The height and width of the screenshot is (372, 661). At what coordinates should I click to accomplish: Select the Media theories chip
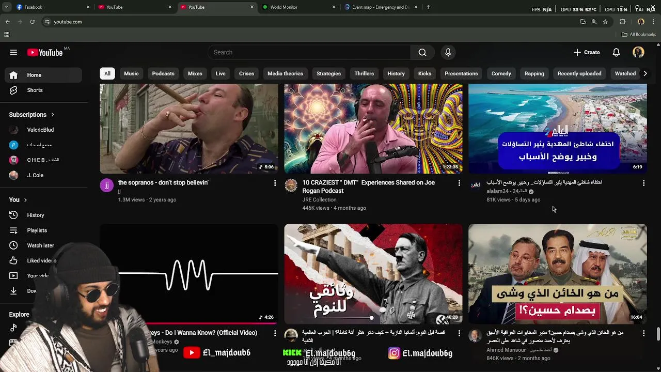pos(285,73)
